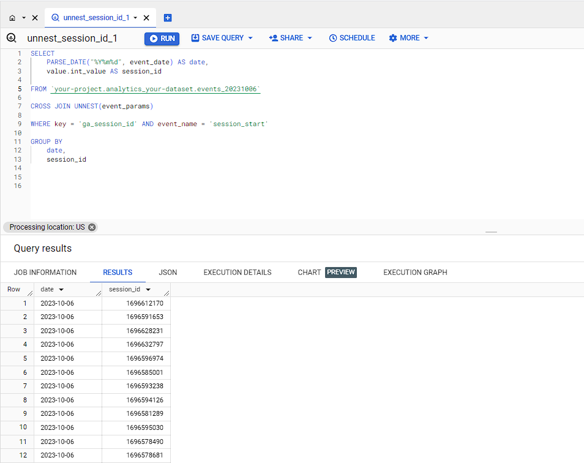Screen dimensions: 584x463
Task: Select session_id cell 1696591653
Action: [136, 317]
